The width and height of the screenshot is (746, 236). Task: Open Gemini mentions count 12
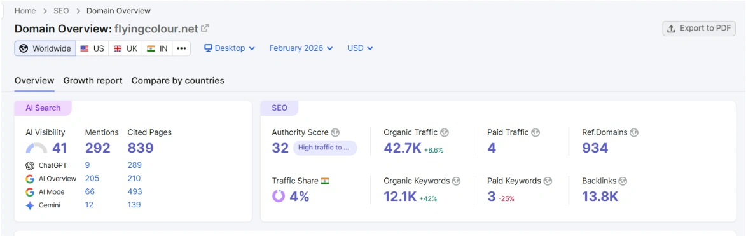click(x=89, y=205)
